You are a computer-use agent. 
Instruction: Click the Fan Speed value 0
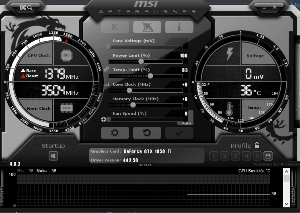click(x=186, y=114)
